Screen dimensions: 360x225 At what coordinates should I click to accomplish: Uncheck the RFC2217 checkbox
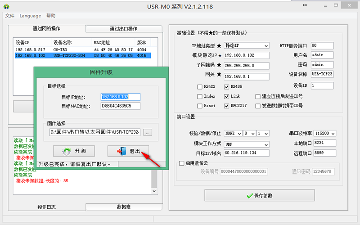click(x=226, y=106)
